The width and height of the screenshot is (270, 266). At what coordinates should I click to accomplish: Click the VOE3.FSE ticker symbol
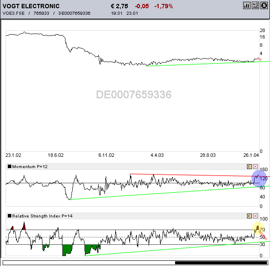tap(13, 13)
